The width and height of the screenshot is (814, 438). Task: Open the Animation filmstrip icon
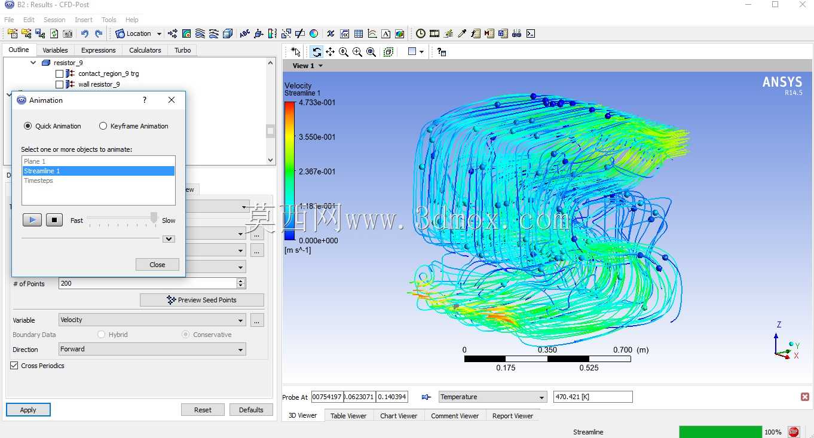[434, 33]
